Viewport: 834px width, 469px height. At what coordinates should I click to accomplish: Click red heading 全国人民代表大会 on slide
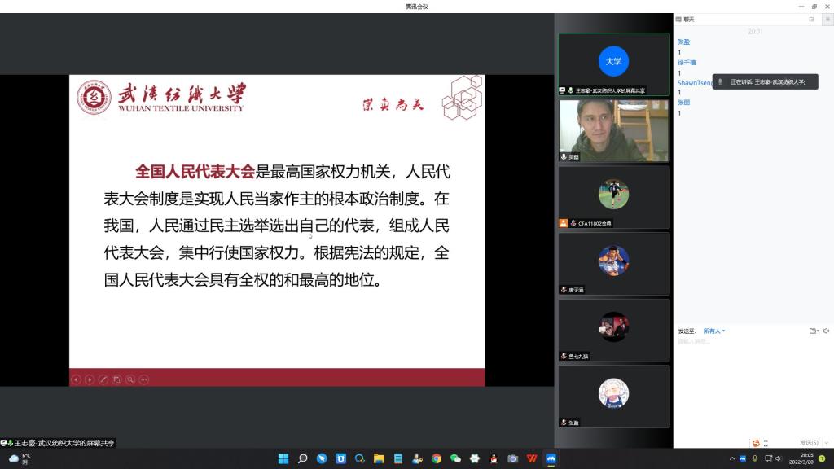195,172
